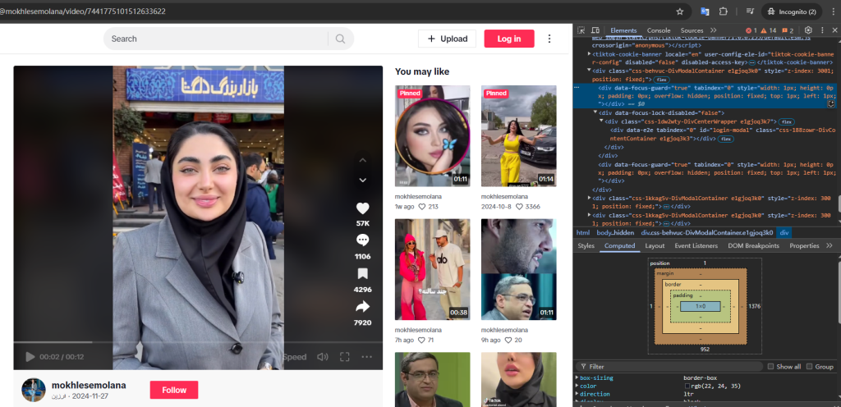Enable the Show all checkbox
Image resolution: width=841 pixels, height=407 pixels.
pos(770,367)
